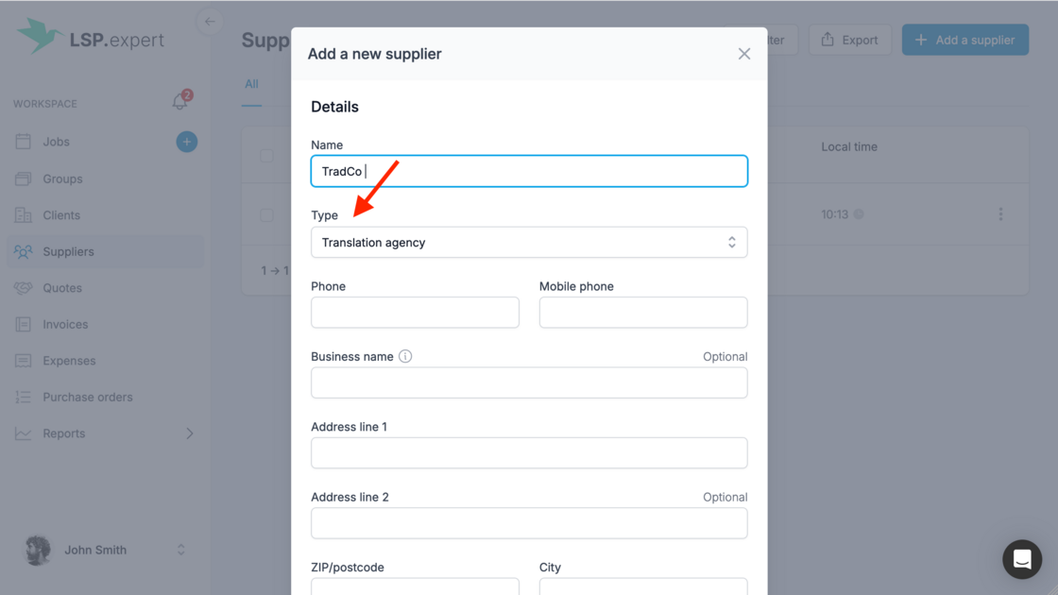Click the LSP.expert logo
The height and width of the screenshot is (595, 1058).
pos(91,38)
